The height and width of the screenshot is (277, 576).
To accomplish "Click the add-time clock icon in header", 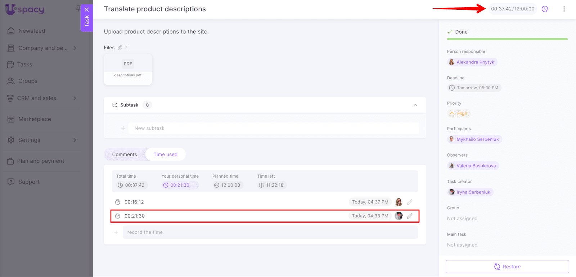I will tap(545, 9).
